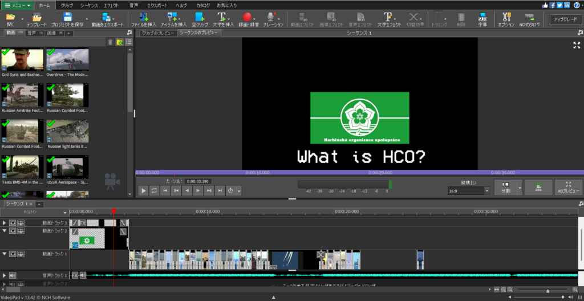This screenshot has width=584, height=301.
Task: Open NCHカタログ
Action: click(529, 19)
